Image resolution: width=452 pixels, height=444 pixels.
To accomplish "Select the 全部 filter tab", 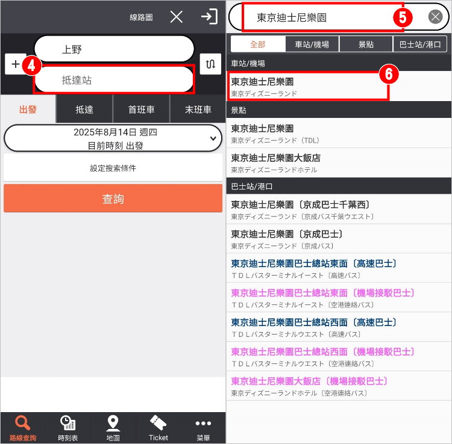I will [x=258, y=44].
